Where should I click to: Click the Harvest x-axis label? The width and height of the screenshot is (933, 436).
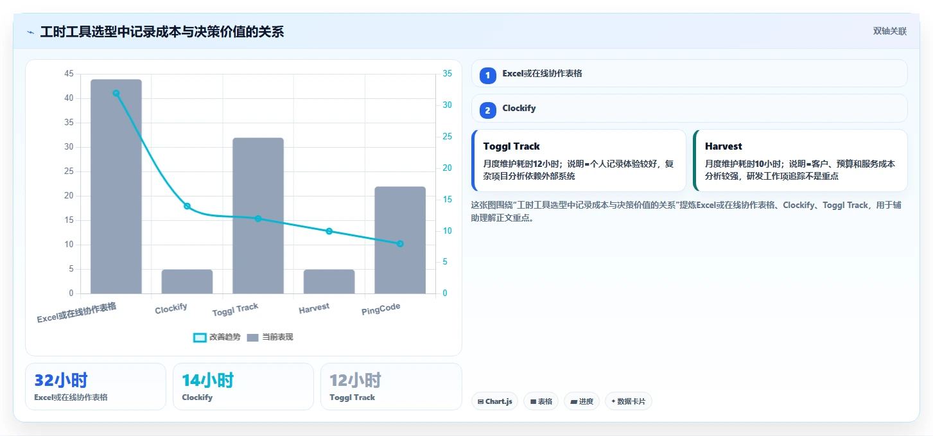click(314, 308)
